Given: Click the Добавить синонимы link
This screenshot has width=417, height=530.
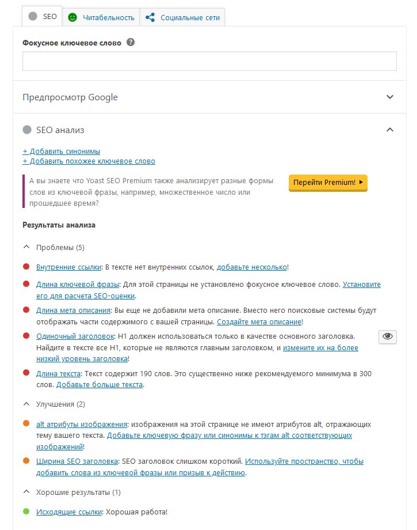Looking at the screenshot, I should point(61,150).
